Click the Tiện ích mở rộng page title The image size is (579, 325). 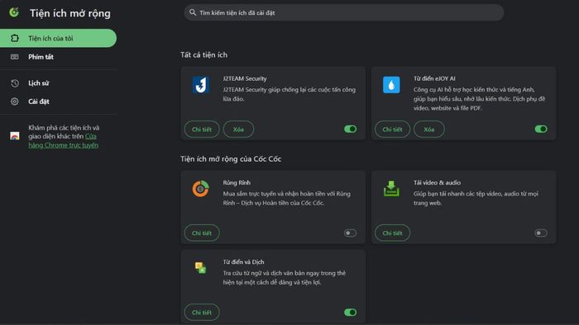(70, 13)
